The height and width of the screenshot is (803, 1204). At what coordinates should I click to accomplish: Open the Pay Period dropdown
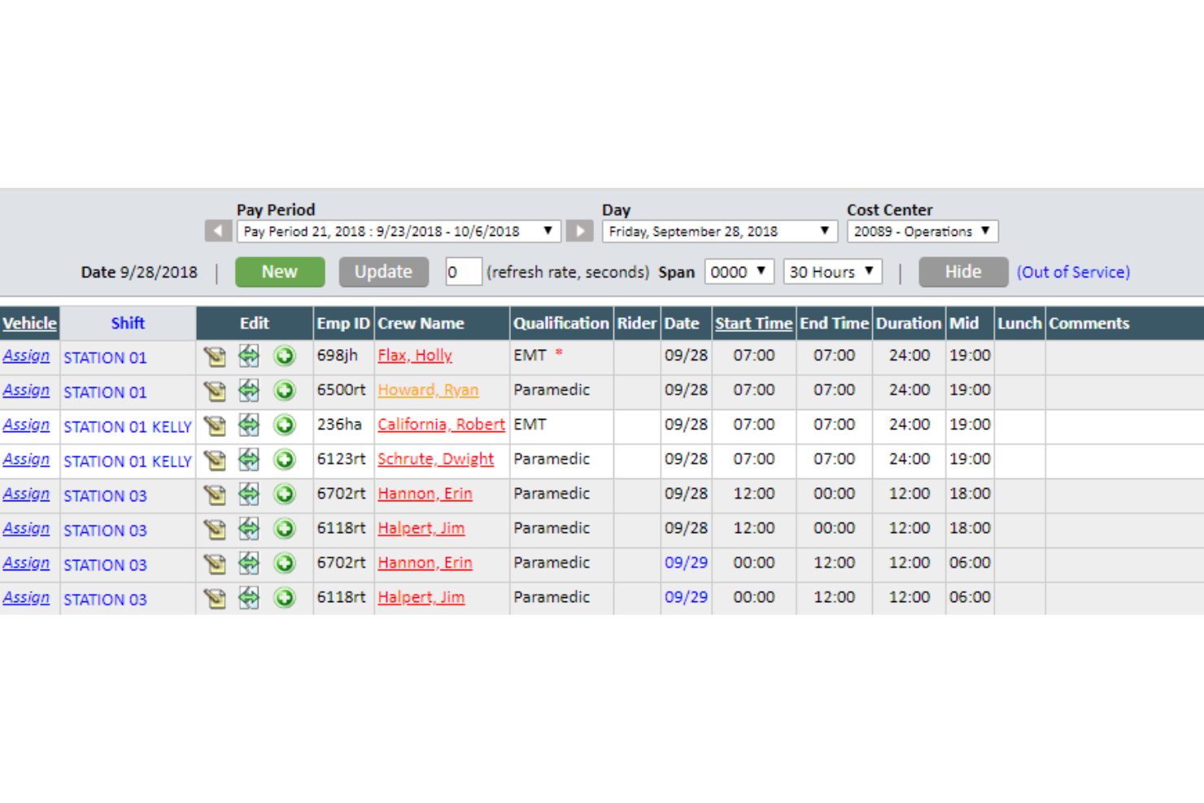[399, 231]
